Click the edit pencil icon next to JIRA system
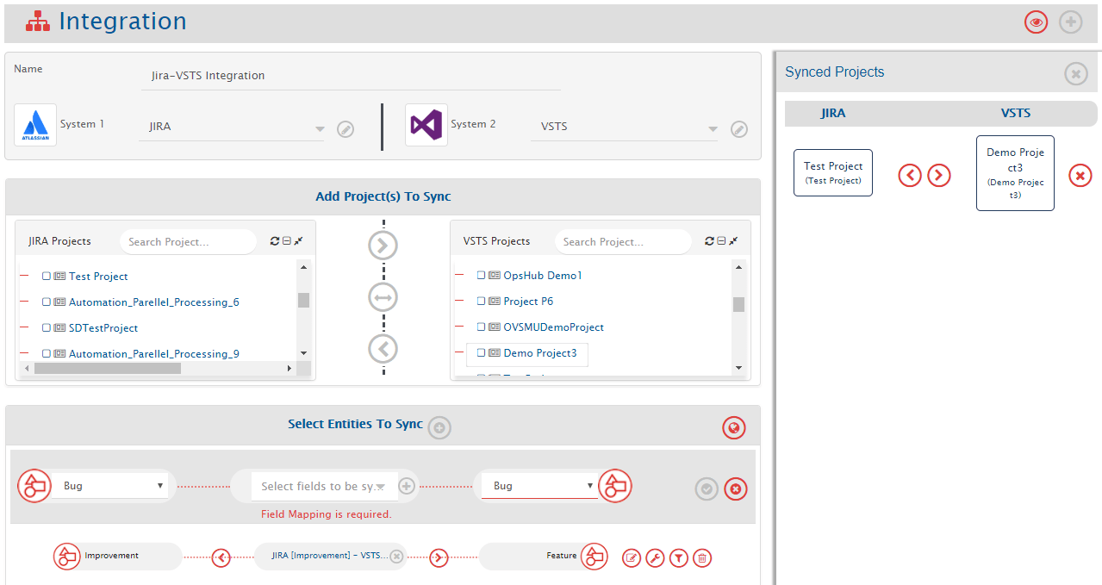Screen dimensions: 1102x585 tap(346, 129)
